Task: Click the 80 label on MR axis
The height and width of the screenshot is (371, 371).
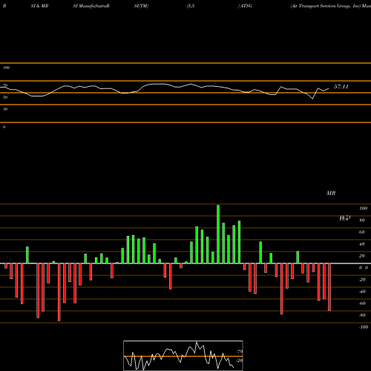Action: point(362,220)
